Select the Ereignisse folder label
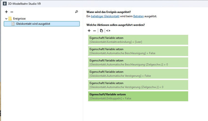The image size is (208, 121). pyautogui.click(x=19, y=19)
